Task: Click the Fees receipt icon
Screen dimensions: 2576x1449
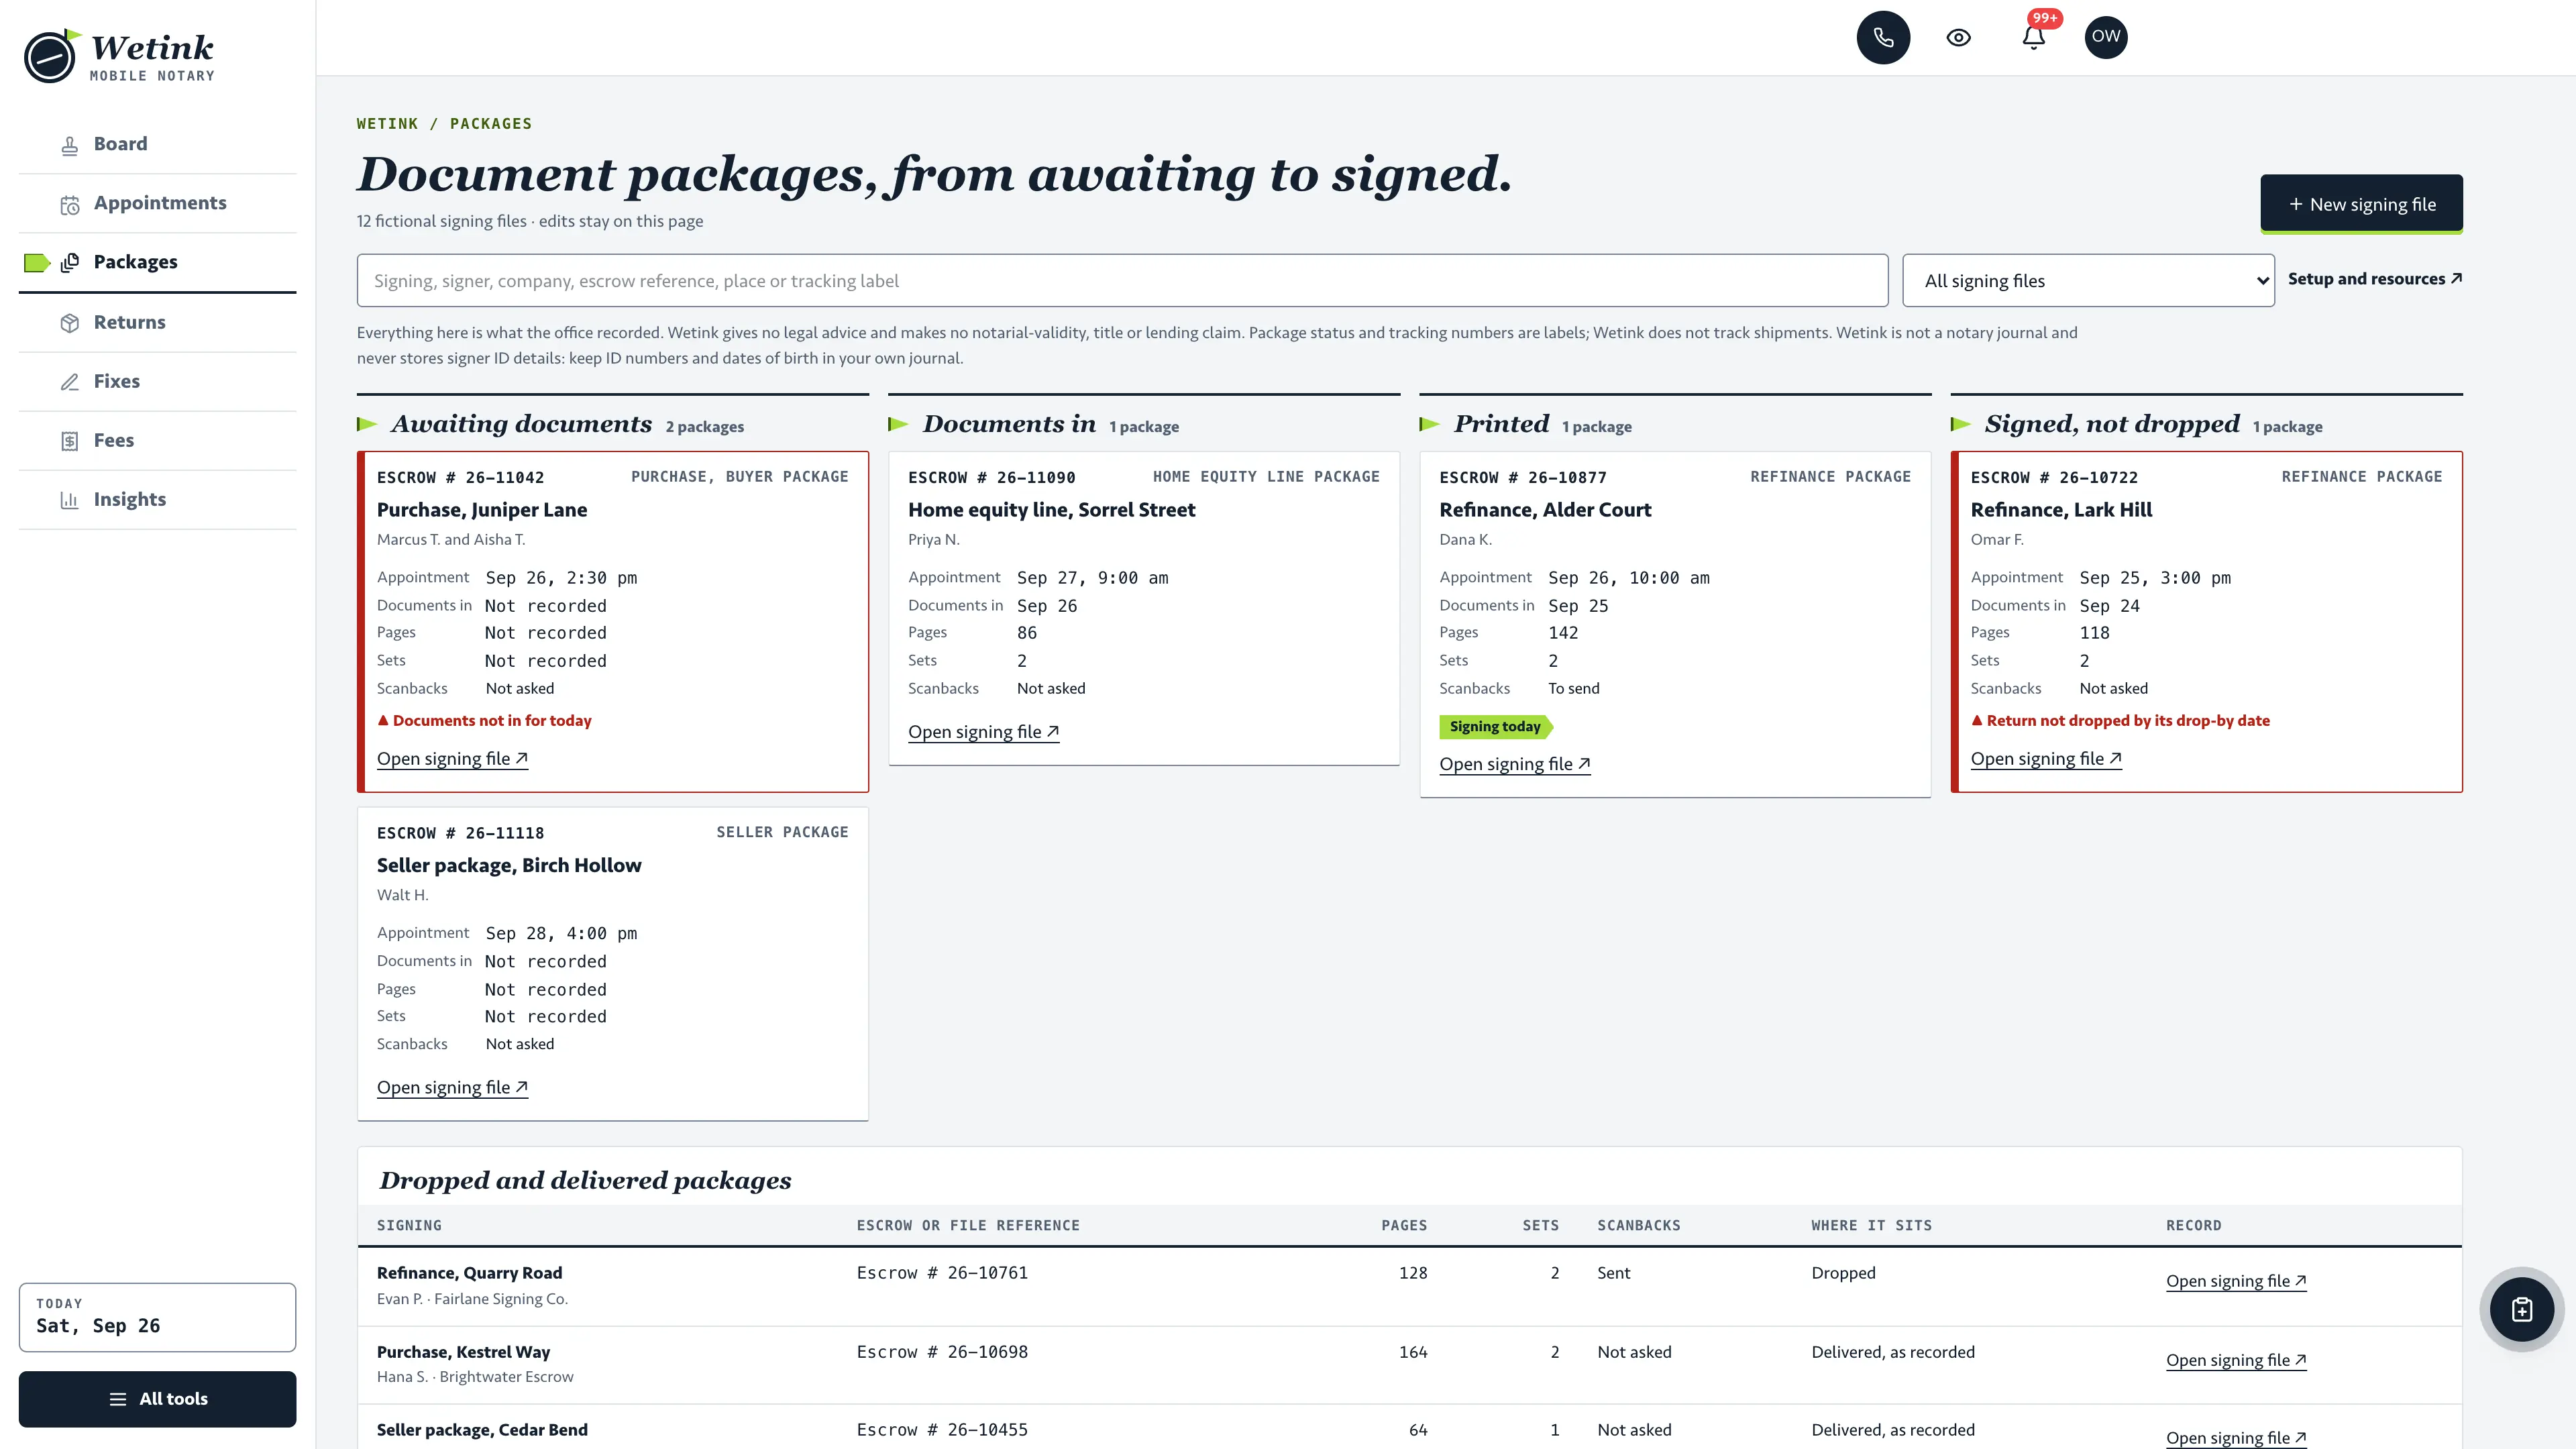Action: [x=70, y=441]
